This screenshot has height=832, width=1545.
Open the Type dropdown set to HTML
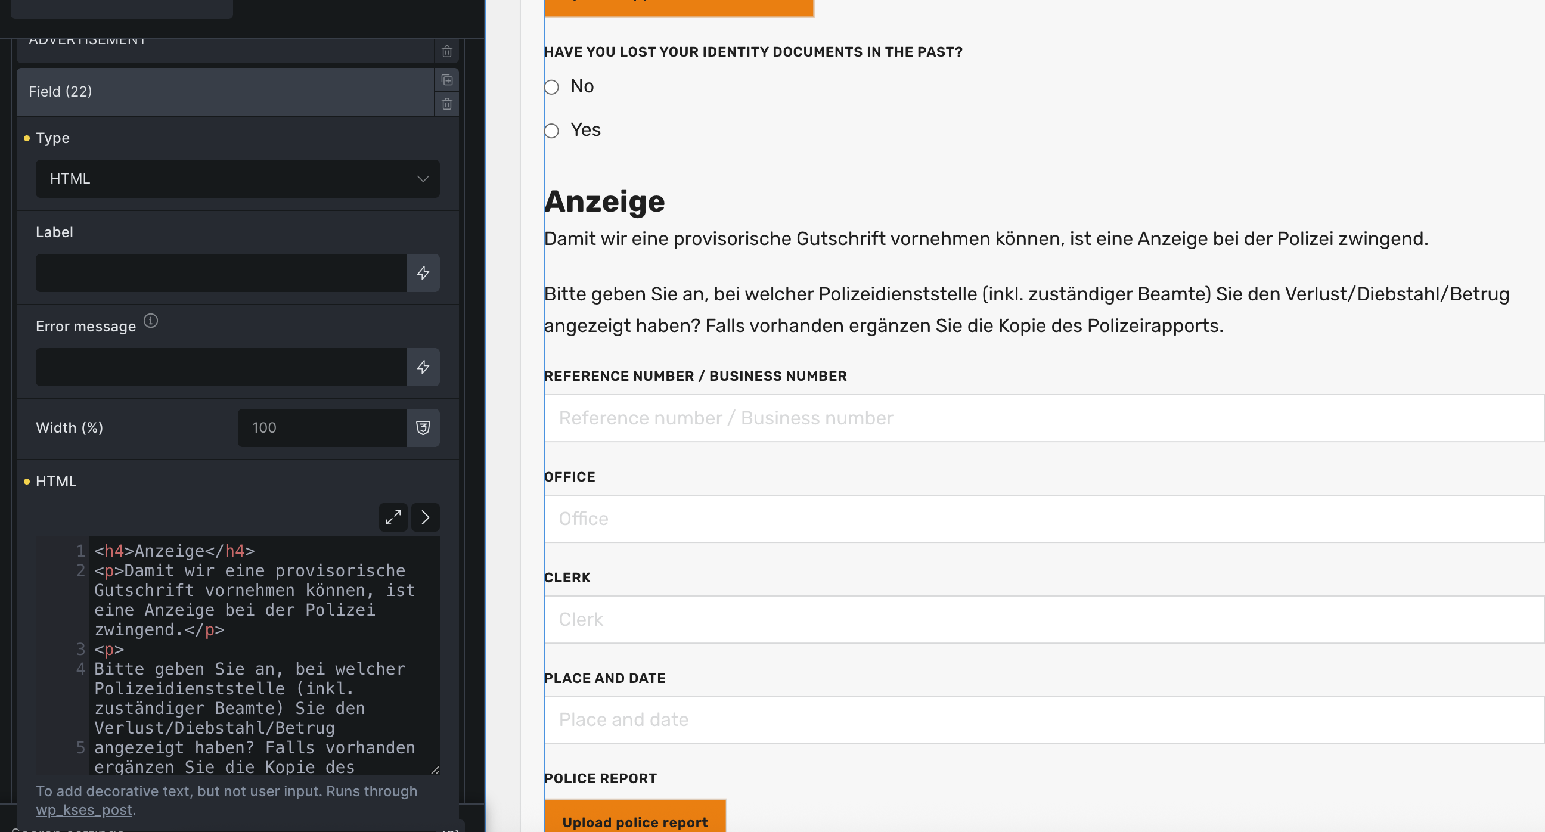click(x=237, y=179)
